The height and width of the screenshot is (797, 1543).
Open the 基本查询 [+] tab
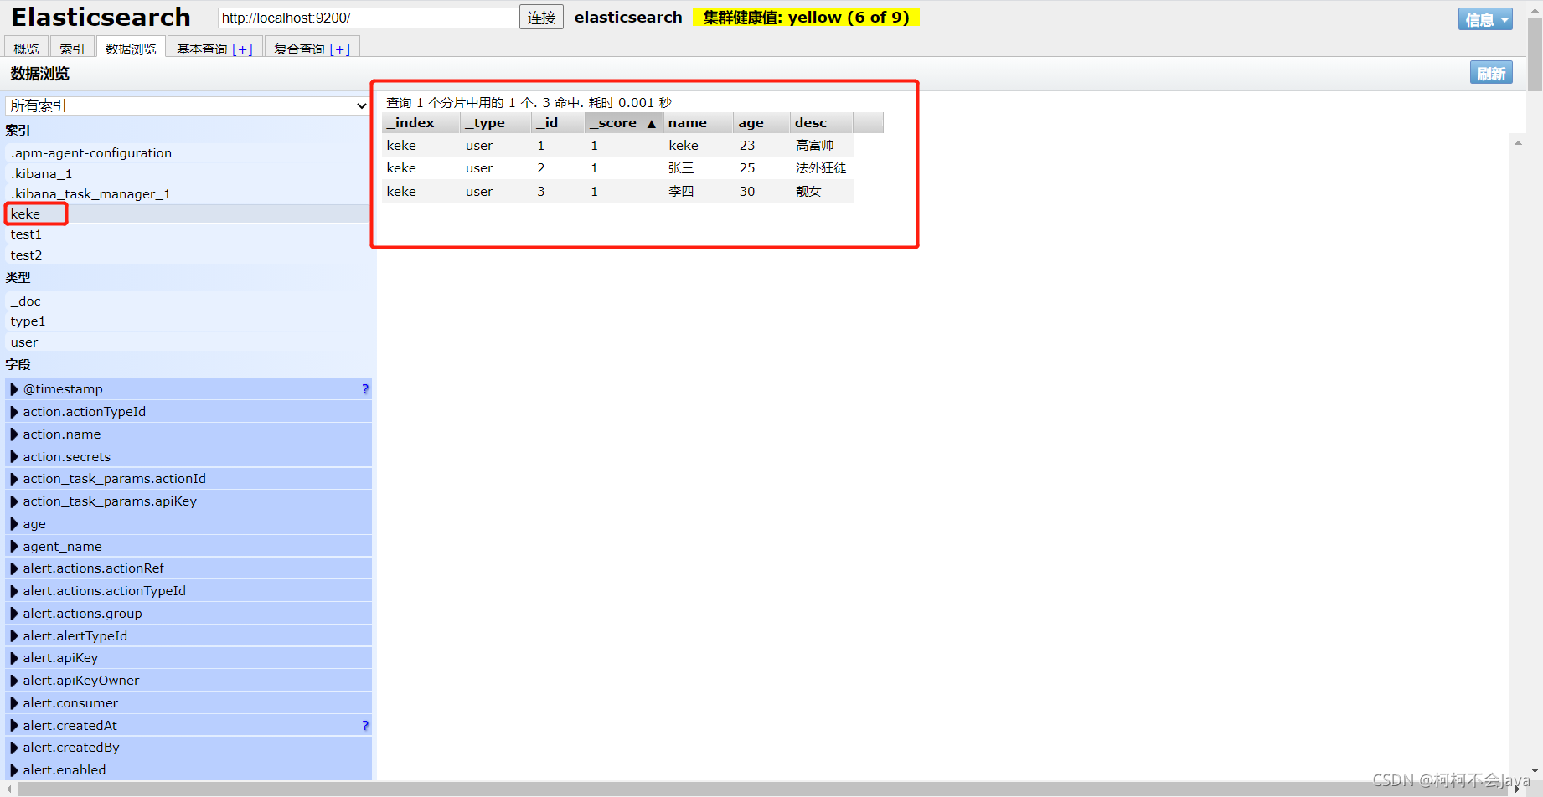[x=214, y=49]
